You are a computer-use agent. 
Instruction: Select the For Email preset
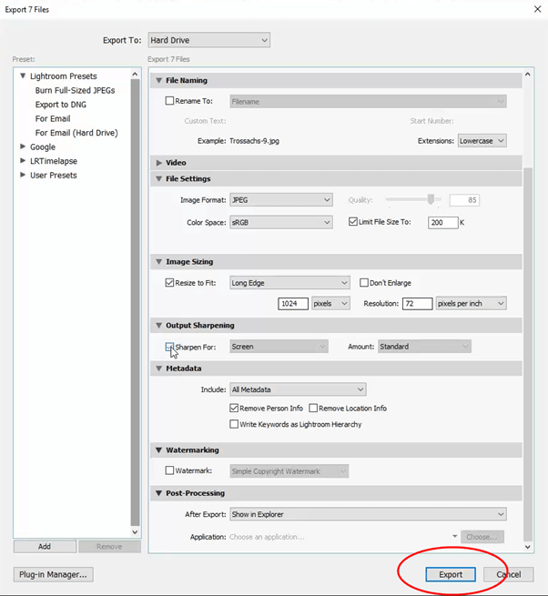[x=53, y=118]
